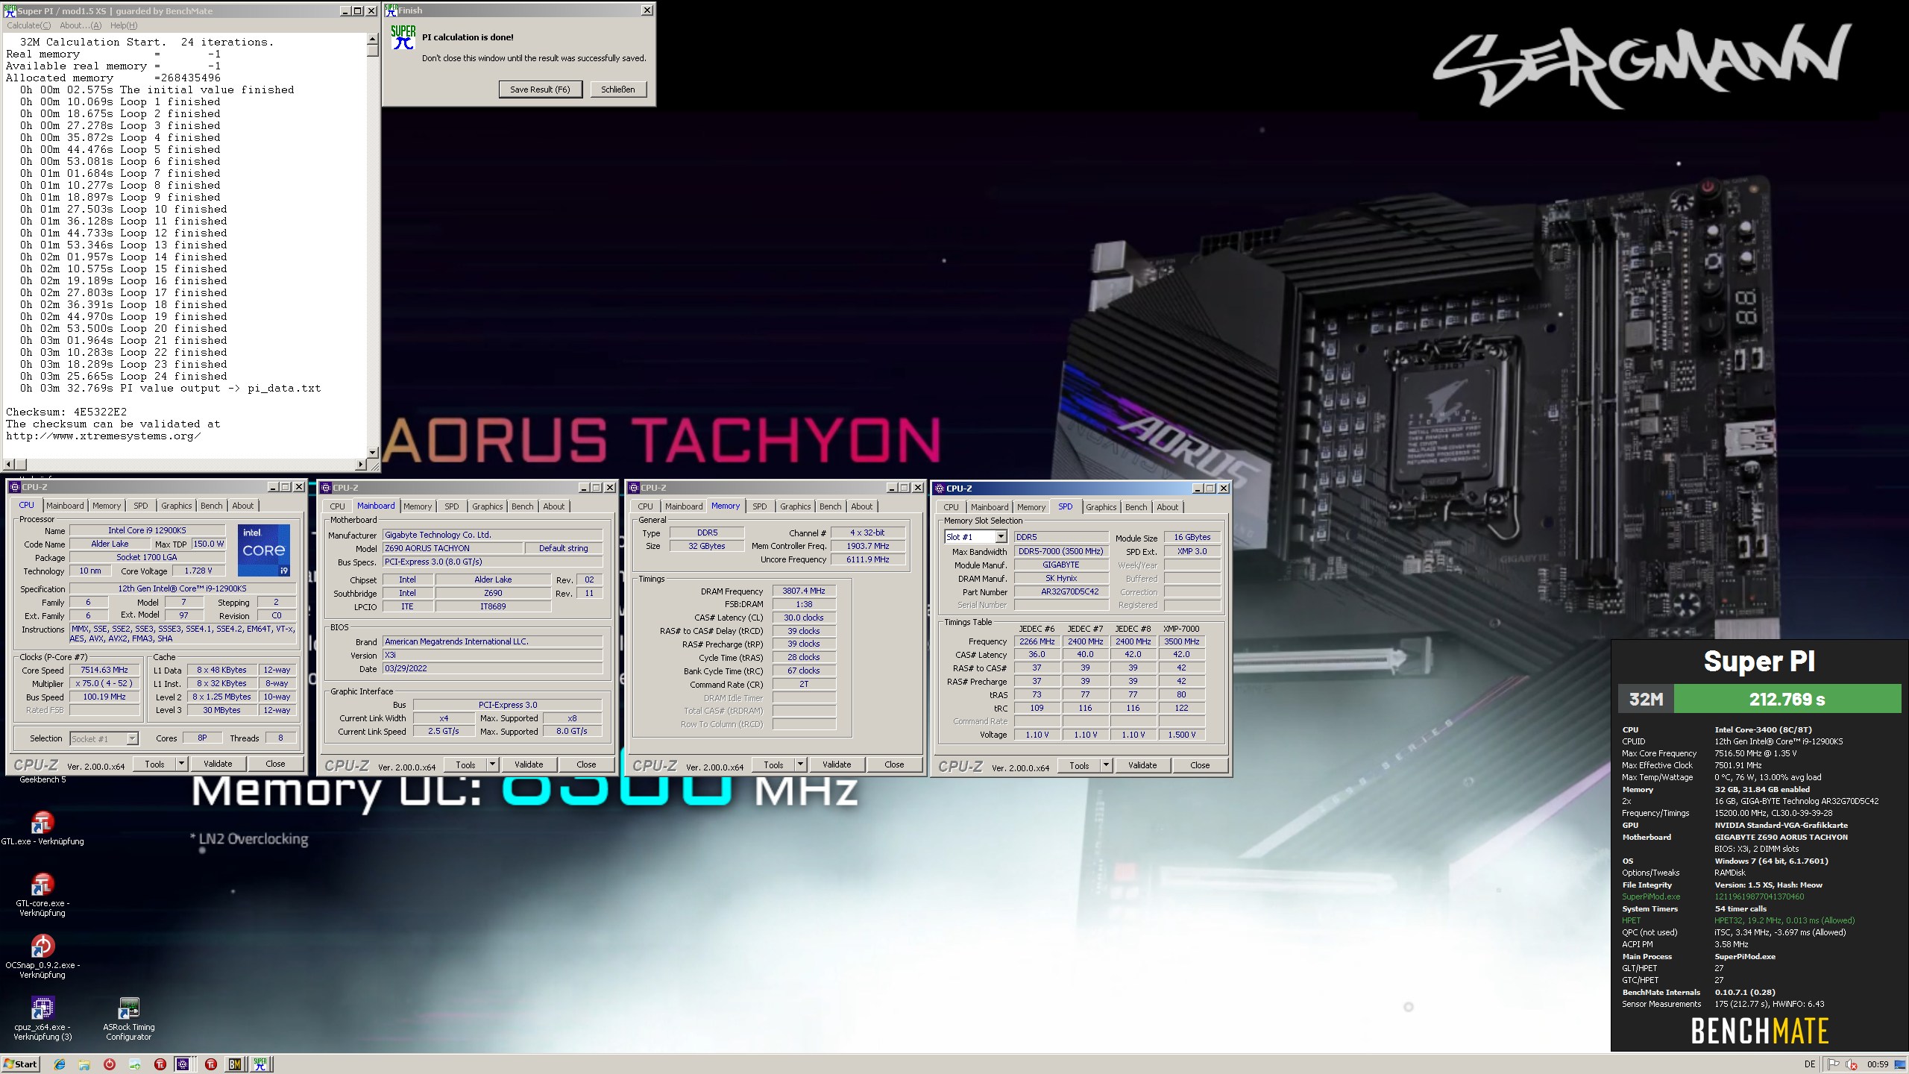Image resolution: width=1909 pixels, height=1074 pixels.
Task: Open the file explorer folder taskbar icon
Action: [x=84, y=1064]
